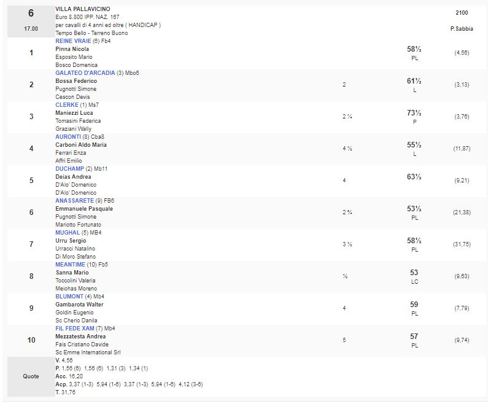The image size is (488, 409).
Task: Click jockey name Mezzatesta Andrea
Action: [80, 337]
